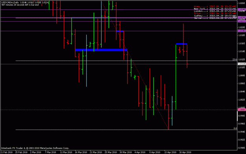Click the 1.0265 price scale label

[242, 3]
